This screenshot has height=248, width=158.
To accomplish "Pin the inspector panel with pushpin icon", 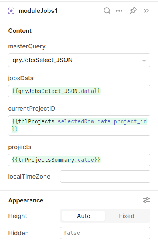I will 133,11.
